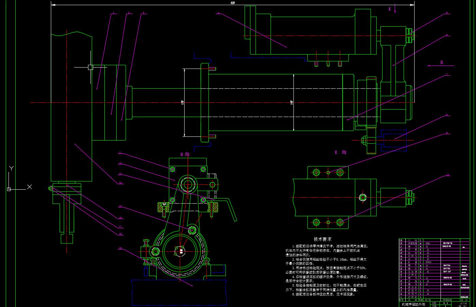This screenshot has height=307, width=476.
Task: Select the 170 vertical dimension text
Action: [182, 102]
